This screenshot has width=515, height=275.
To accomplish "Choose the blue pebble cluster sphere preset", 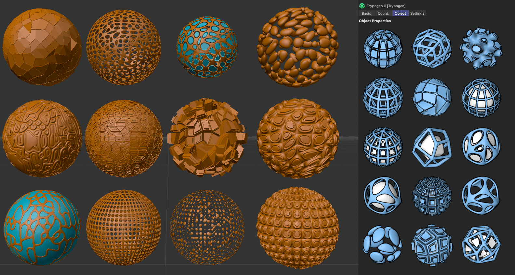I will 383,244.
